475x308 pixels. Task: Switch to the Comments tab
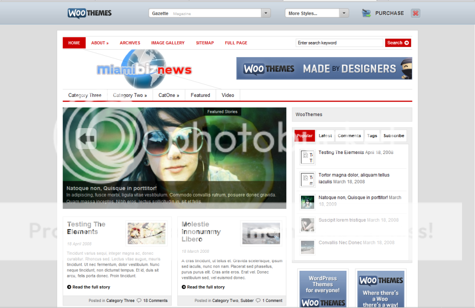coord(349,135)
